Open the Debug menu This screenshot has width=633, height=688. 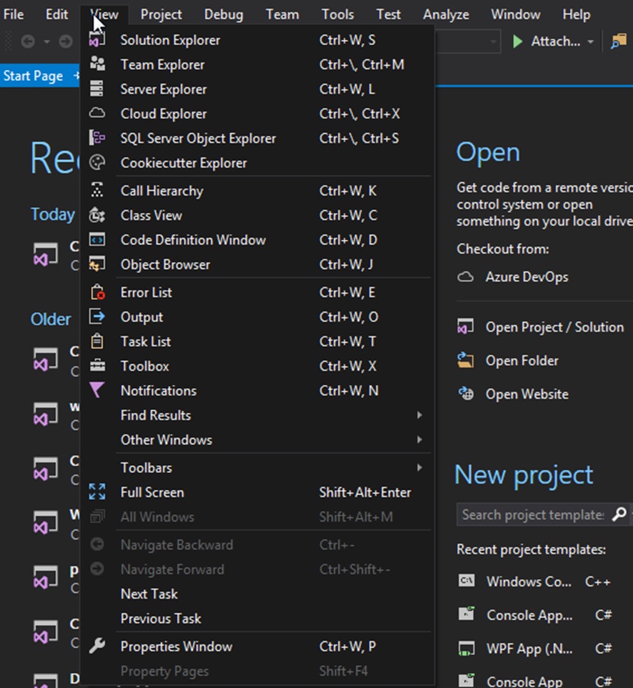click(x=224, y=14)
